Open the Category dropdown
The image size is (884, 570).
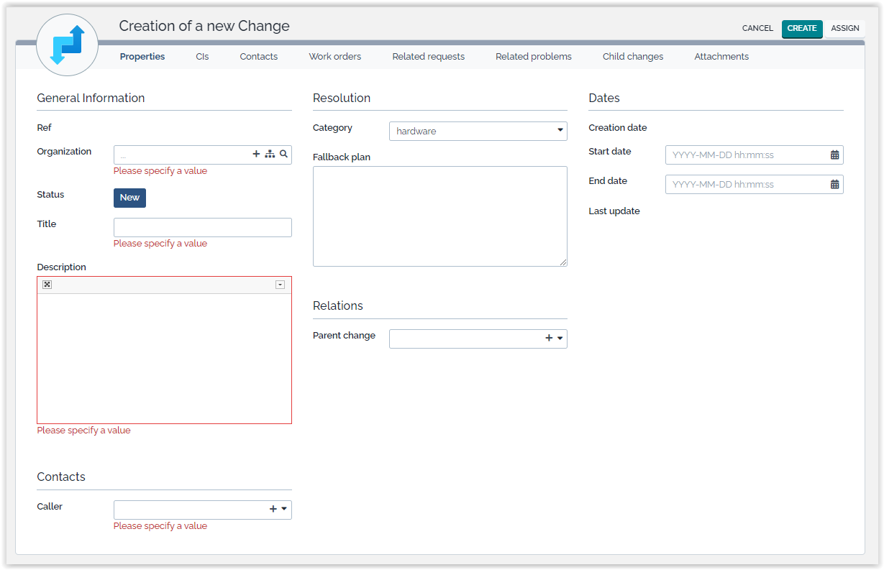(478, 131)
